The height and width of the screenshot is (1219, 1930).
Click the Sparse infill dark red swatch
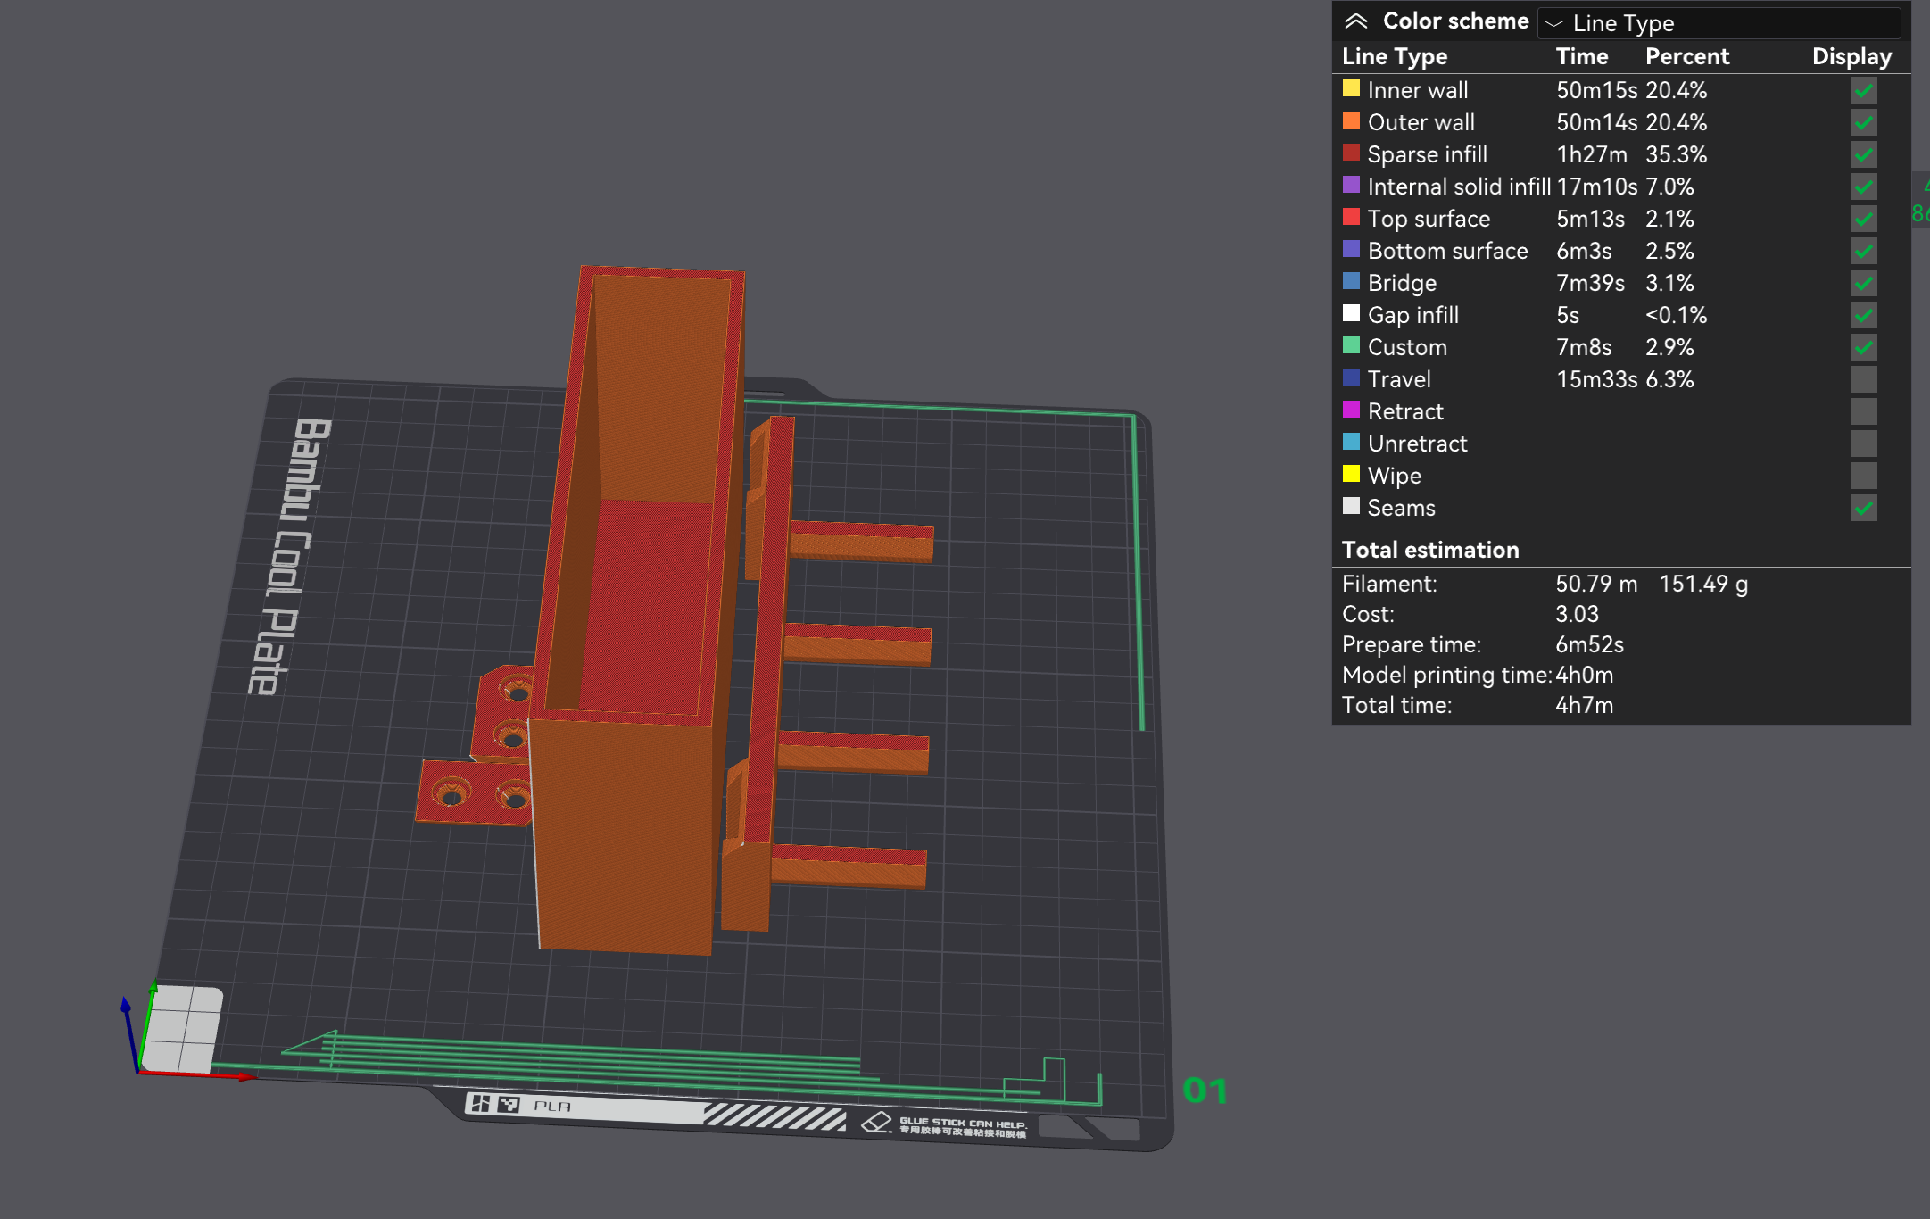click(x=1351, y=153)
